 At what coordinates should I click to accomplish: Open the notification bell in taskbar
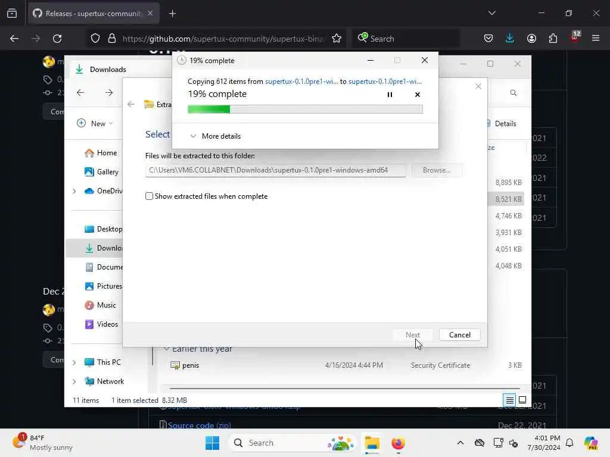pyautogui.click(x=569, y=443)
